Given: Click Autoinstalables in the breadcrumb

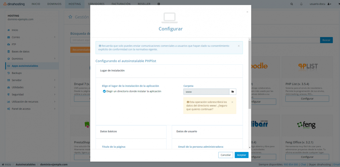Looking at the screenshot, I should (x=26, y=164).
